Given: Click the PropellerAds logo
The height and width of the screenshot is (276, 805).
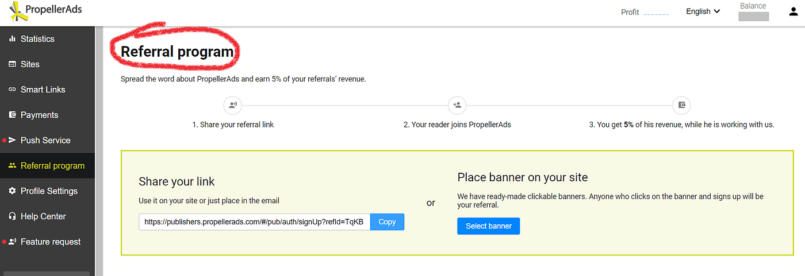Looking at the screenshot, I should [x=46, y=10].
